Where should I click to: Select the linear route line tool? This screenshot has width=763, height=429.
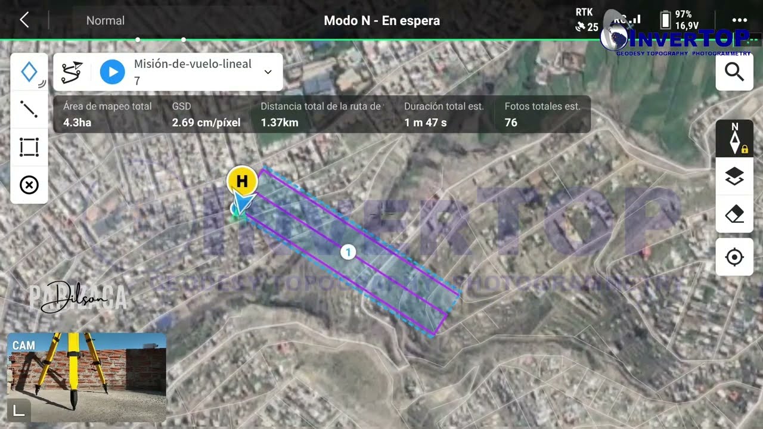(x=29, y=109)
